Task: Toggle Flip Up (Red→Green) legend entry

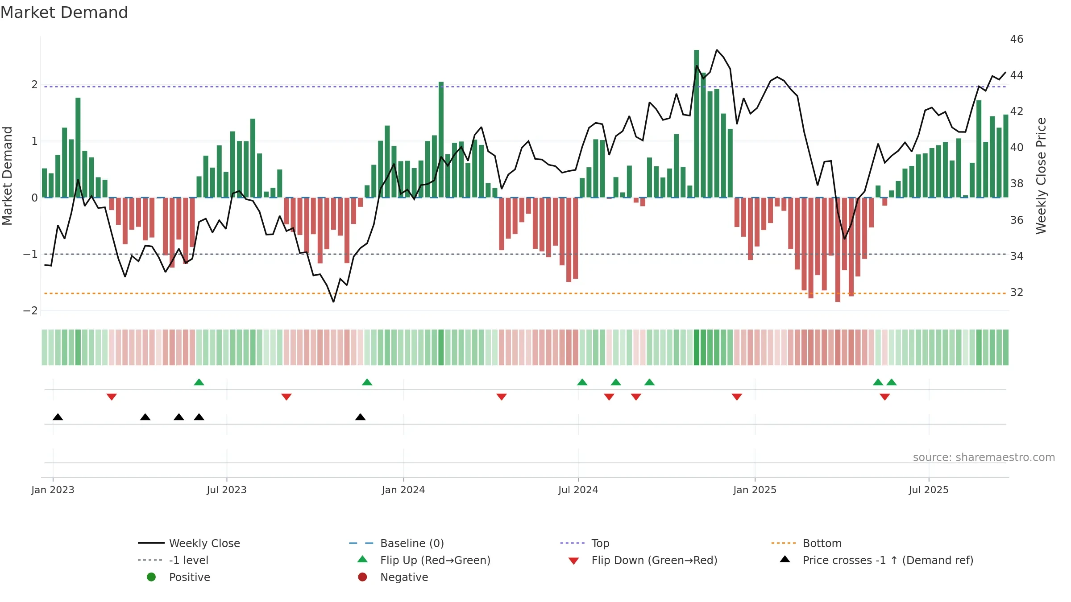Action: pyautogui.click(x=424, y=560)
